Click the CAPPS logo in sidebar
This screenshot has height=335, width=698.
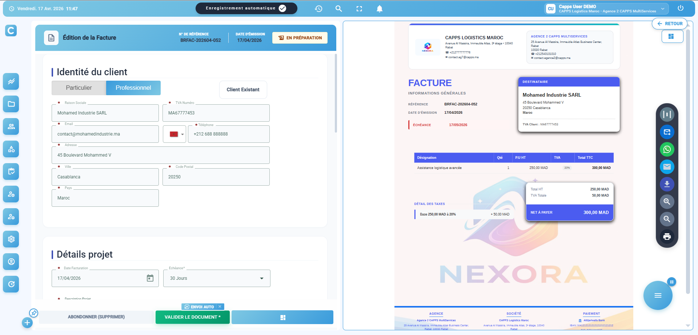(11, 31)
